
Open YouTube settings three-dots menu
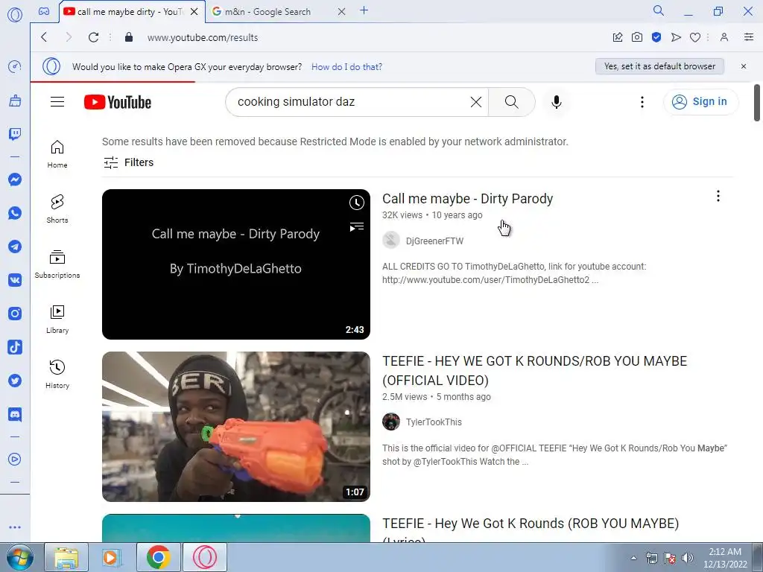pos(642,101)
